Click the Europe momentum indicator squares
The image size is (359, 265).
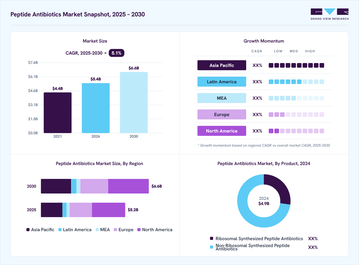pyautogui.click(x=296, y=115)
